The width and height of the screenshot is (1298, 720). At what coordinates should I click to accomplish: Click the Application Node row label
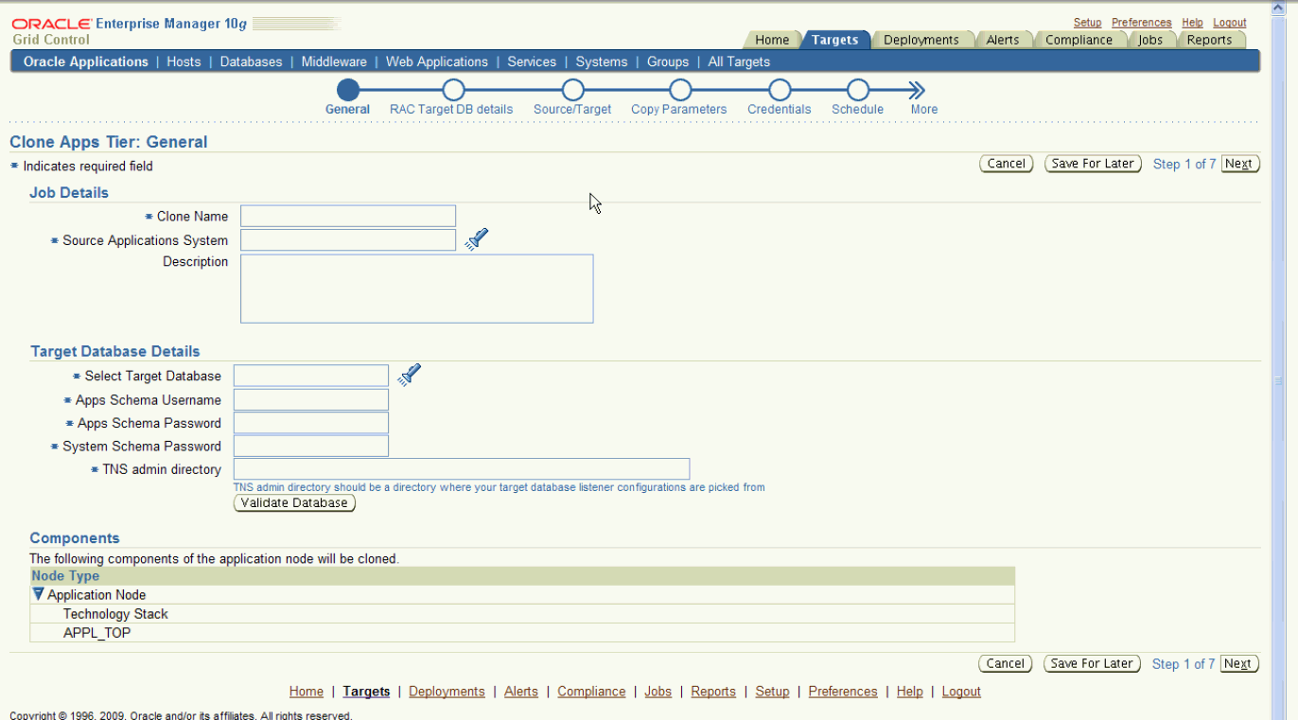pyautogui.click(x=96, y=595)
